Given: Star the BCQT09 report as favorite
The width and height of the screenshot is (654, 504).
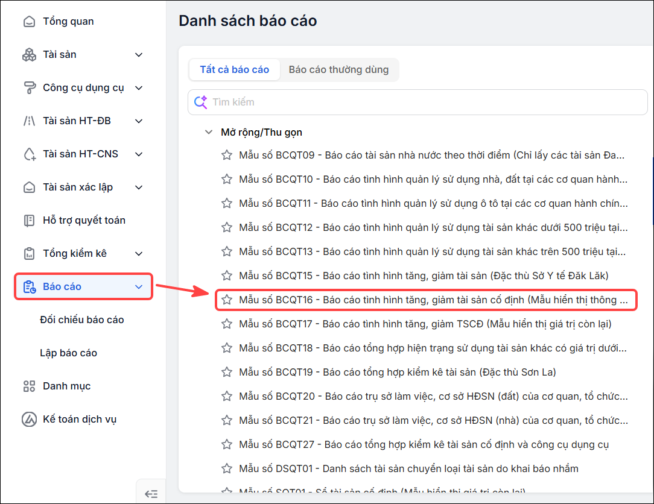Looking at the screenshot, I should tap(227, 155).
